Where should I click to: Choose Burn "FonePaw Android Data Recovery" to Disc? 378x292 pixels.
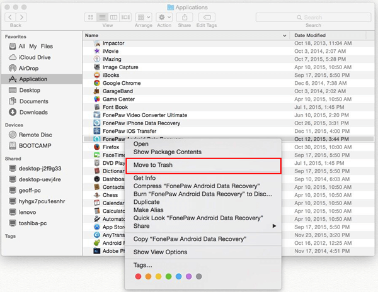tap(203, 194)
